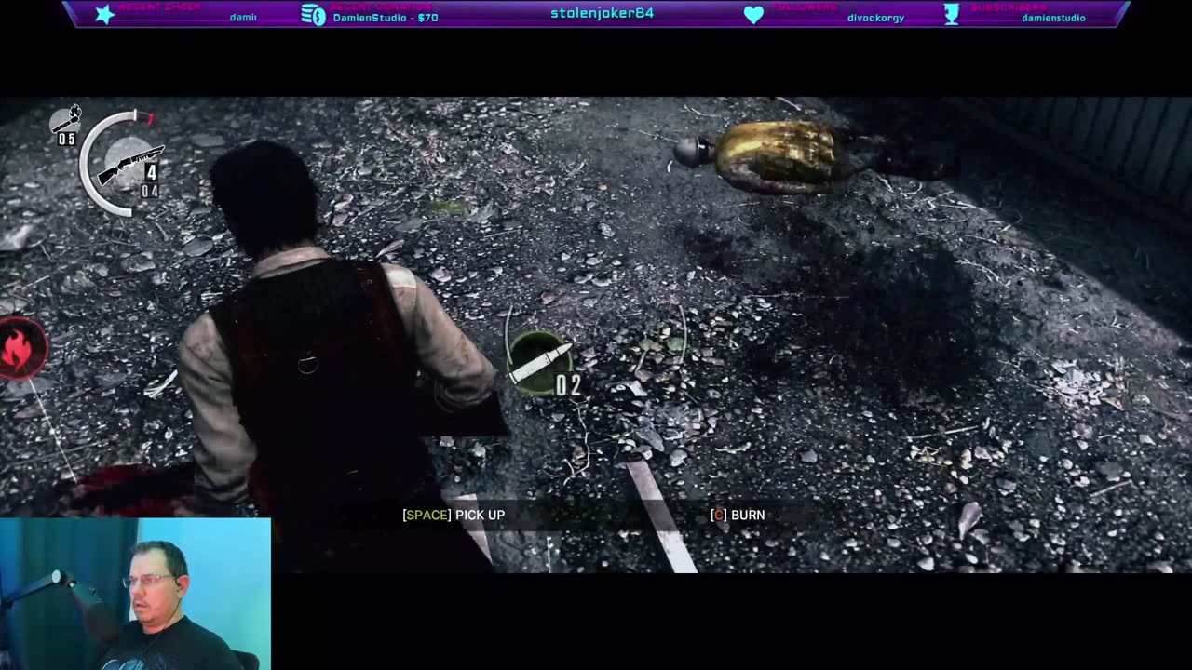Click the loaded shotgun ammo count 4
1192x670 pixels.
pyautogui.click(x=151, y=172)
